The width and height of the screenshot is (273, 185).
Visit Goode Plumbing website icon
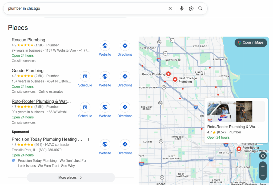105,76
